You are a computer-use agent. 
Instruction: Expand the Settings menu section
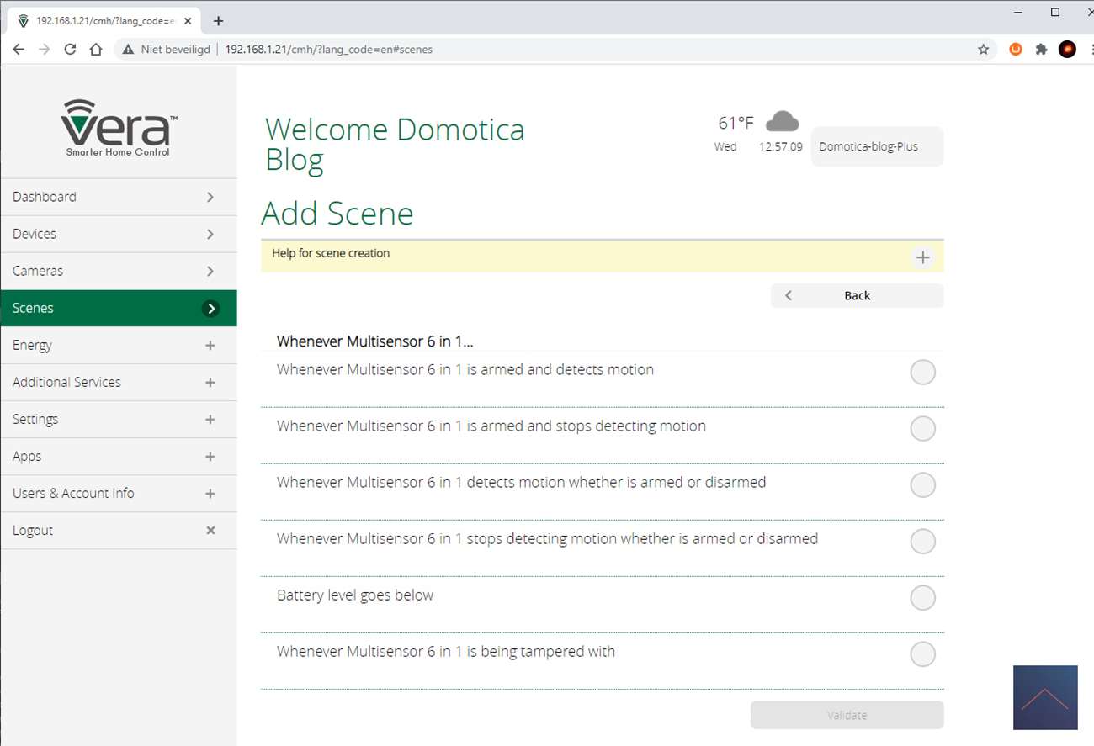click(x=210, y=420)
